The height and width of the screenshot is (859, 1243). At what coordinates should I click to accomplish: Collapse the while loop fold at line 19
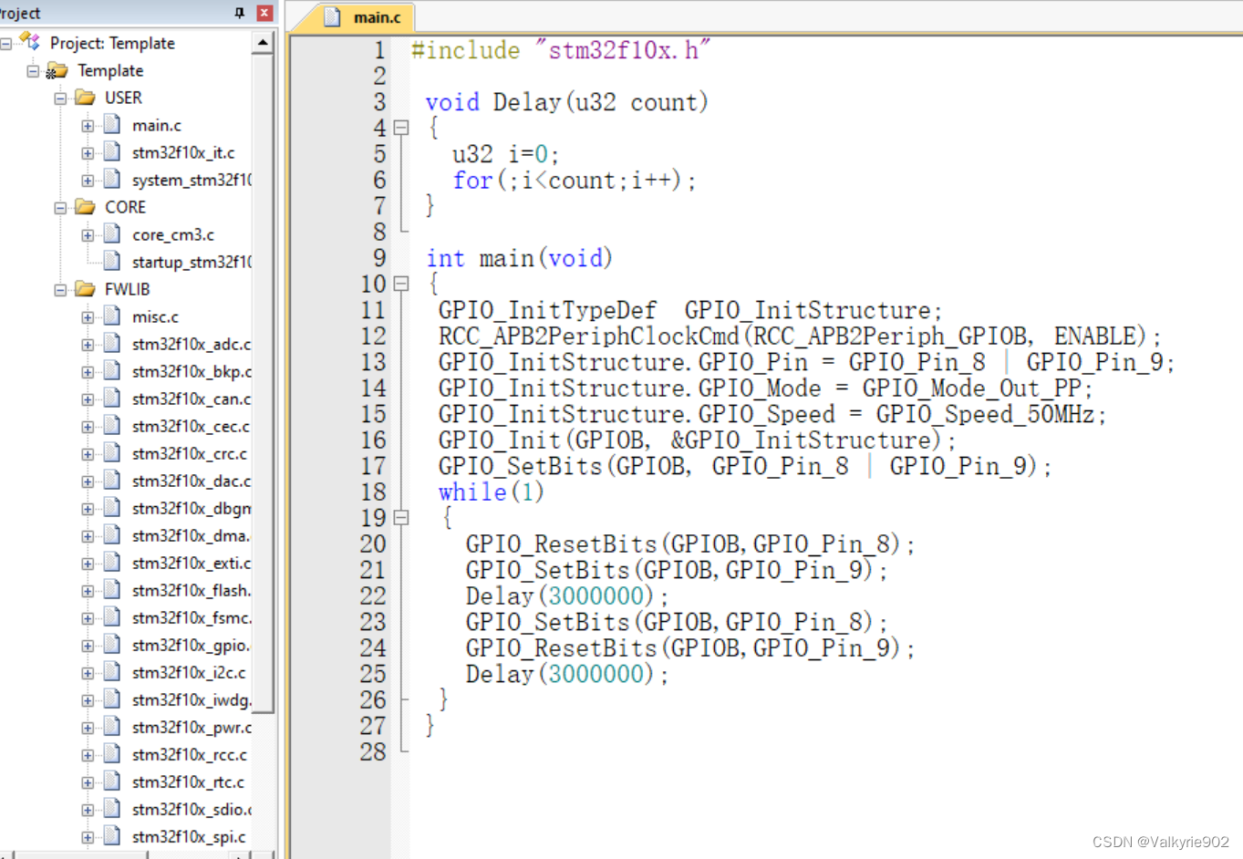[401, 518]
